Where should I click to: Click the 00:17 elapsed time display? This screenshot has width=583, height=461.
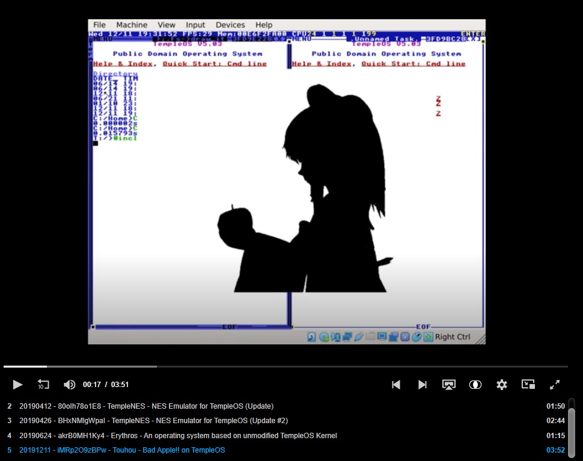tap(92, 385)
